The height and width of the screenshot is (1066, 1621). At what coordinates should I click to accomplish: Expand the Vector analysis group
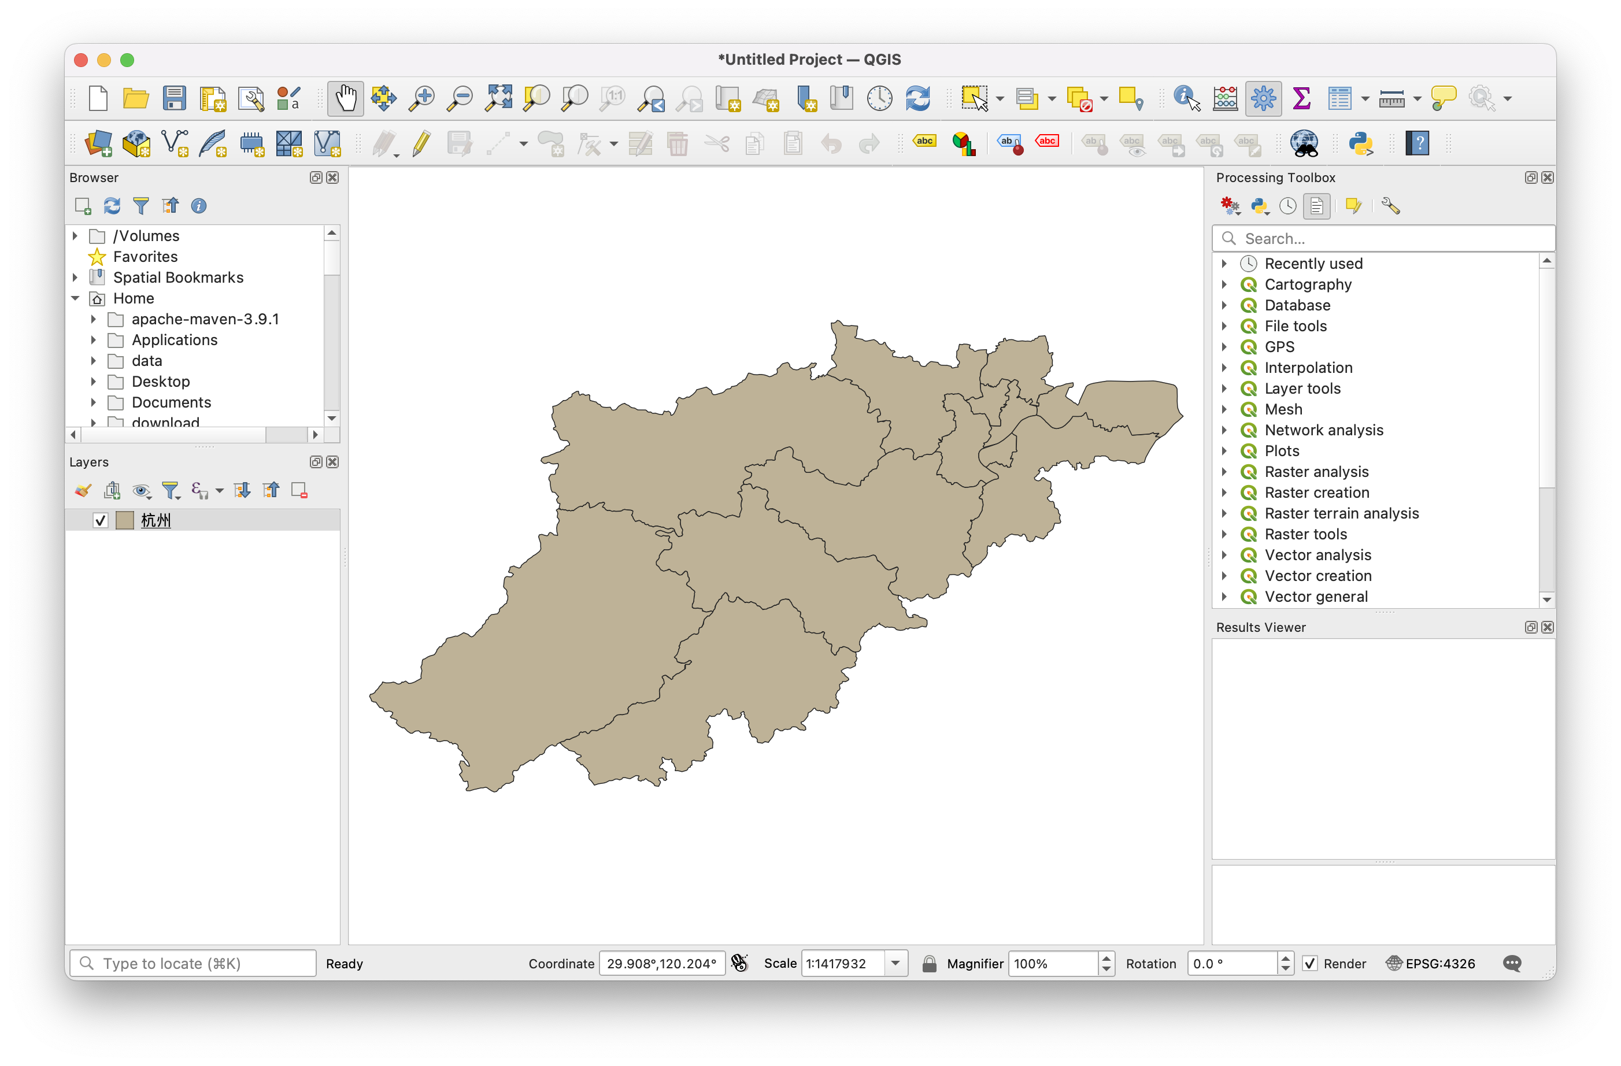[1224, 555]
